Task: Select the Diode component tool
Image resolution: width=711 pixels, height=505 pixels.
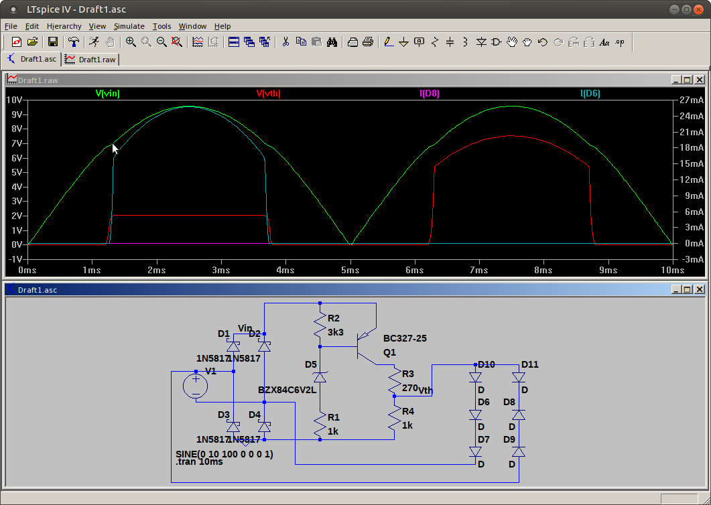Action: [481, 42]
